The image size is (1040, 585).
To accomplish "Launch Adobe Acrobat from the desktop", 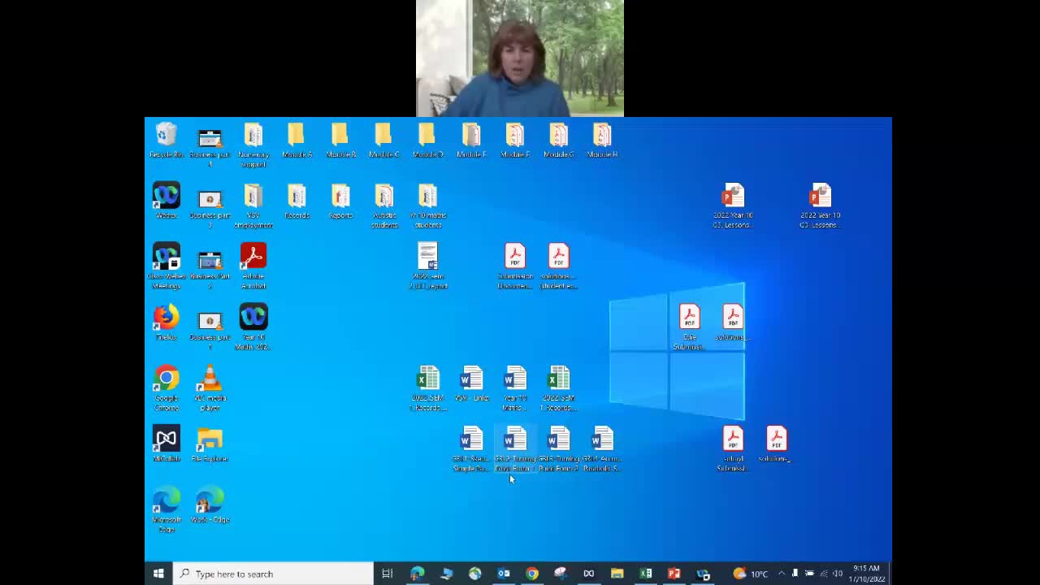I will [x=253, y=258].
